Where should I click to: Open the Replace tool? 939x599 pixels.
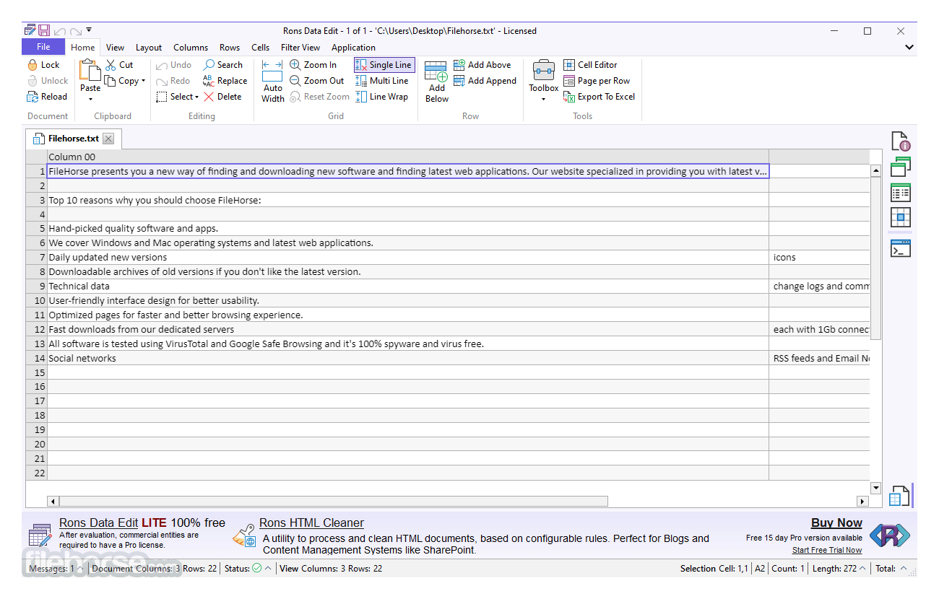pos(225,81)
